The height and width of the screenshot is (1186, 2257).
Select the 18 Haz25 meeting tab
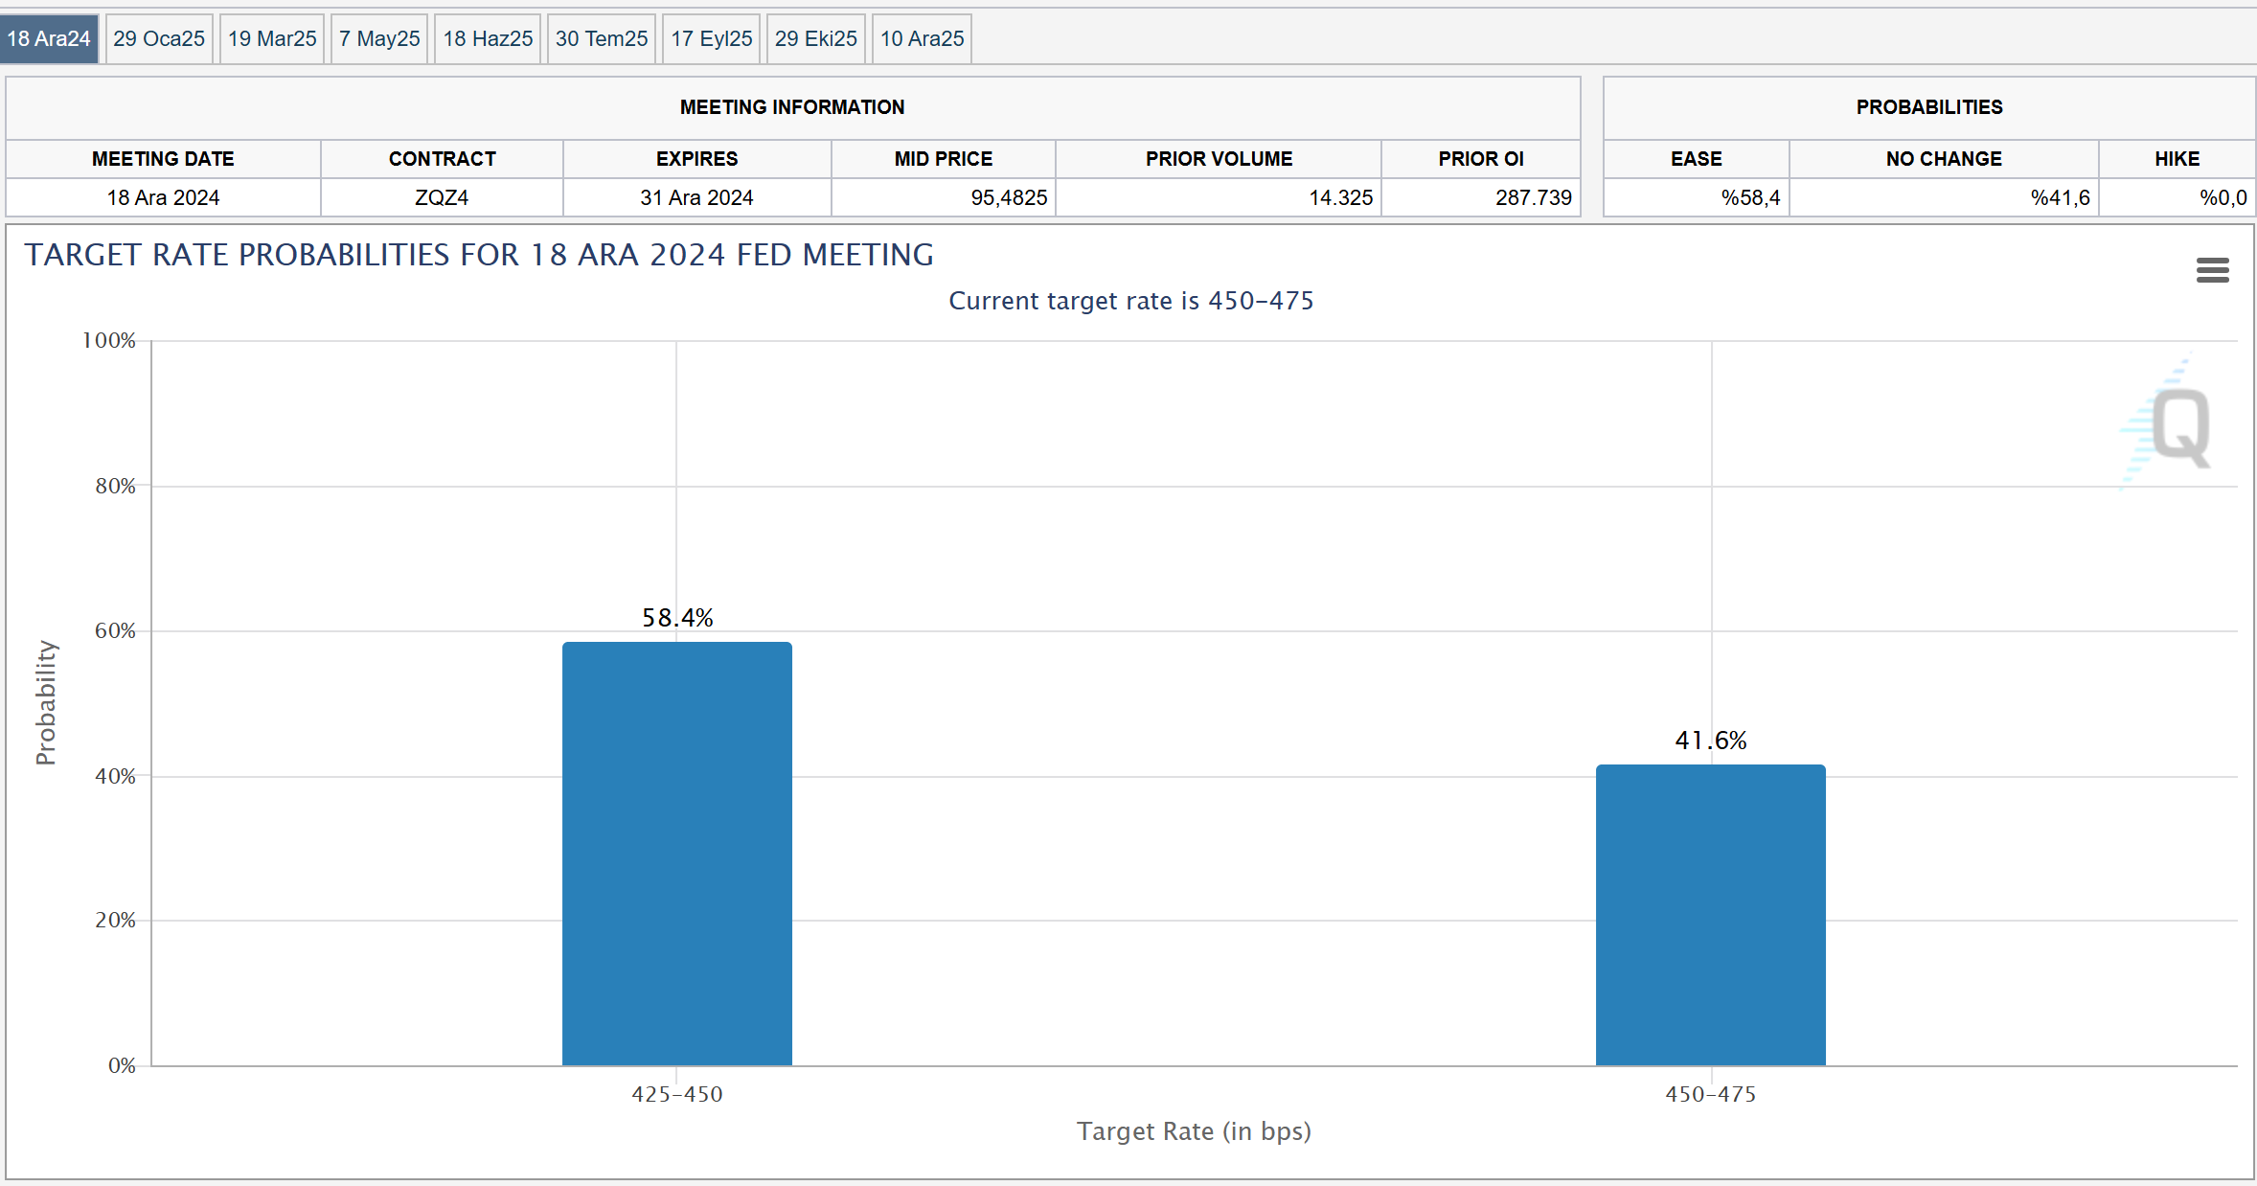click(x=488, y=38)
